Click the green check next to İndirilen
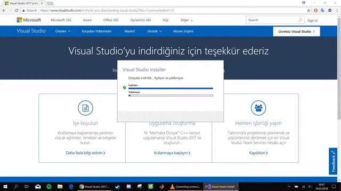The height and width of the screenshot is (191, 341). point(124,88)
